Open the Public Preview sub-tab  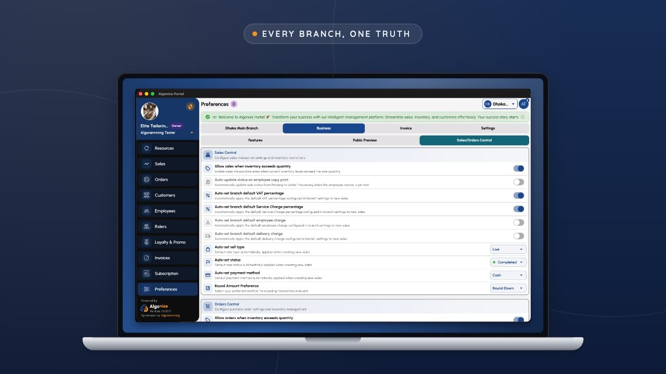click(x=365, y=140)
